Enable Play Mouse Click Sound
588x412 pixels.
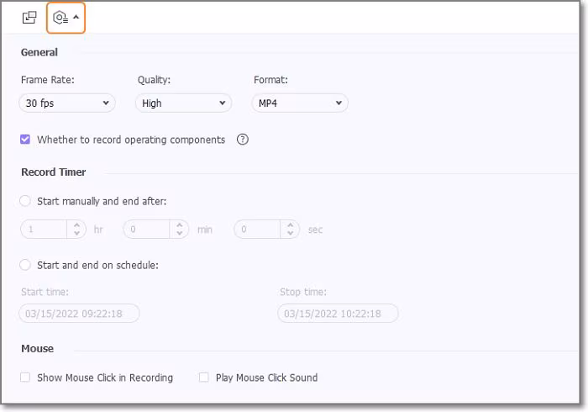pyautogui.click(x=204, y=378)
